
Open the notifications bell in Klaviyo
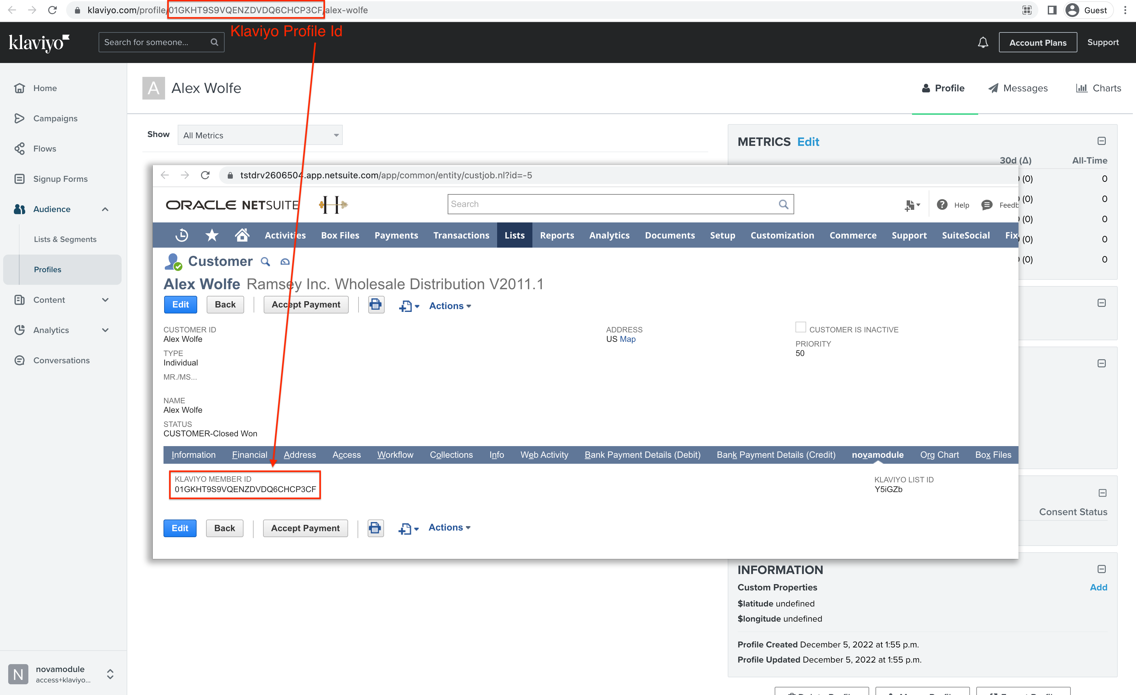point(983,43)
